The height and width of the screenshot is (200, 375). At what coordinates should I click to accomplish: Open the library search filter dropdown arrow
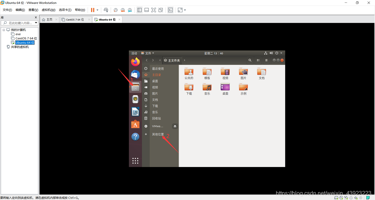tap(36, 23)
